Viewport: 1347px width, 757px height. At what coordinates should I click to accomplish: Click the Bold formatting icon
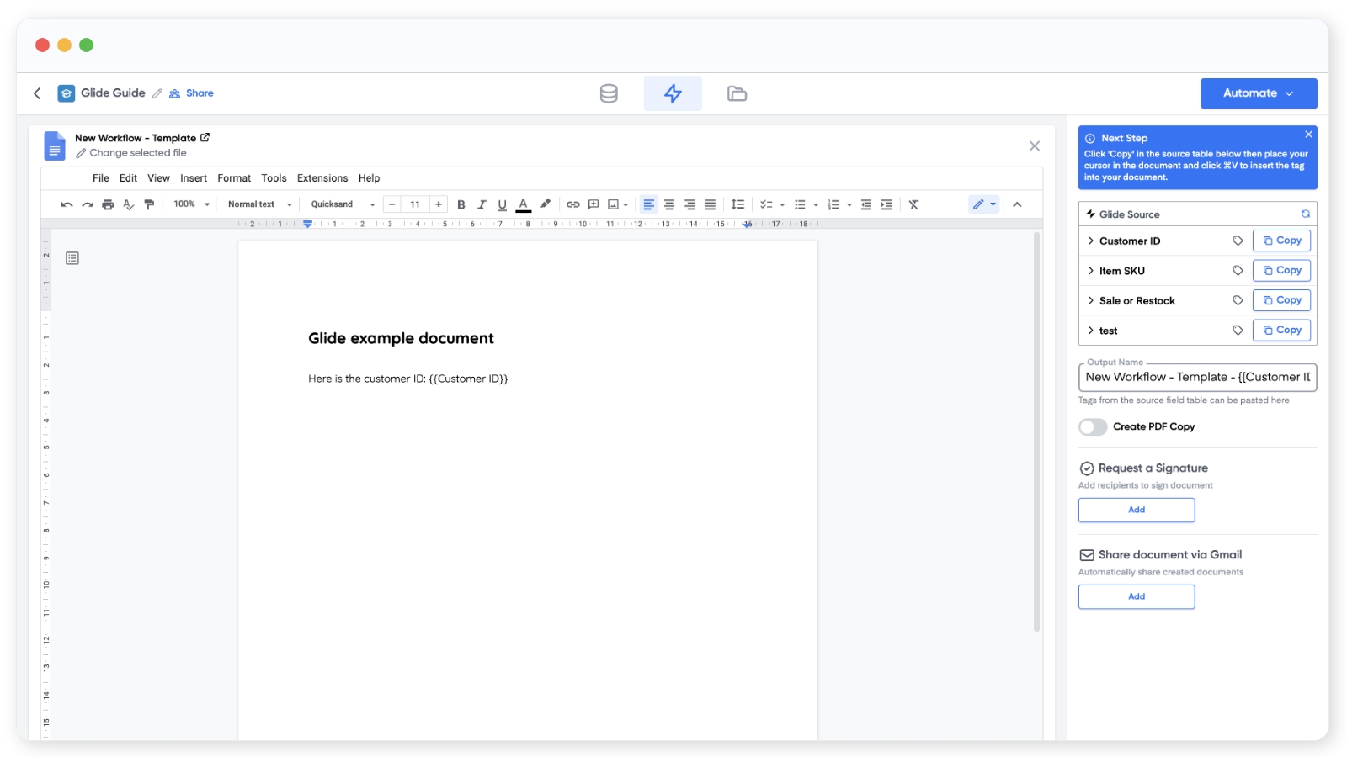pos(461,204)
